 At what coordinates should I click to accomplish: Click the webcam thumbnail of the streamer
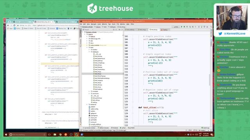coord(232,18)
